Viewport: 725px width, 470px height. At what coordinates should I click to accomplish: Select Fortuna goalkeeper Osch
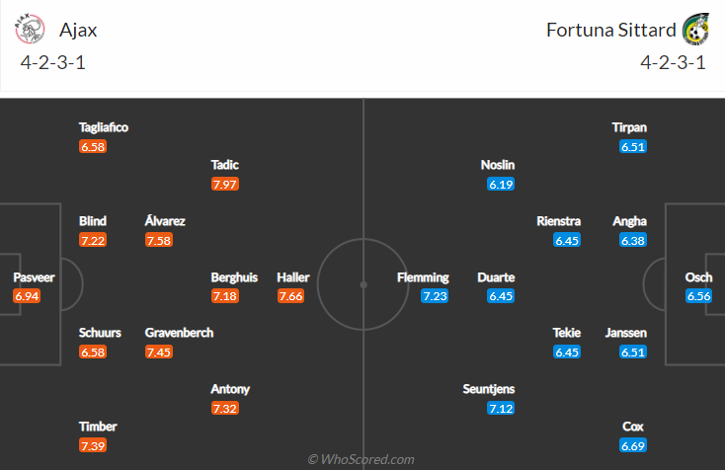click(x=698, y=277)
